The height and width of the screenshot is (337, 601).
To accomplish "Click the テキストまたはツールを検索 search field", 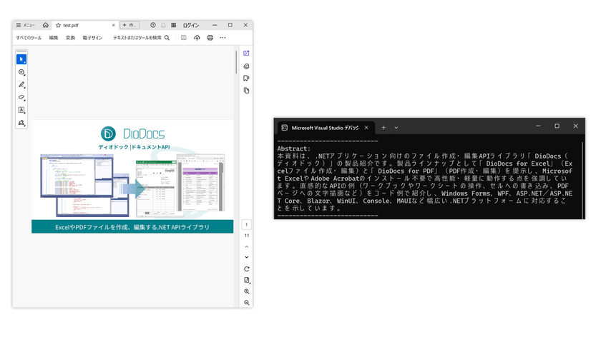I will click(141, 37).
